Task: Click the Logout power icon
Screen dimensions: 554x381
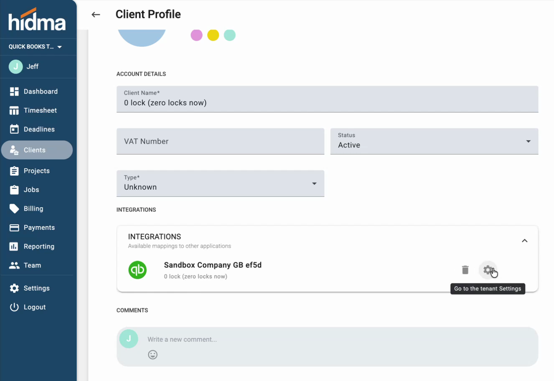Action: point(14,307)
